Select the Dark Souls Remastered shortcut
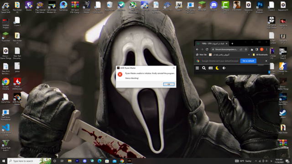This screenshot has width=292, height=164. click(5, 114)
